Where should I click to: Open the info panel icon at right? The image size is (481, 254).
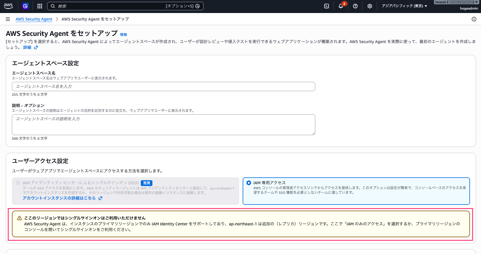pos(474,19)
